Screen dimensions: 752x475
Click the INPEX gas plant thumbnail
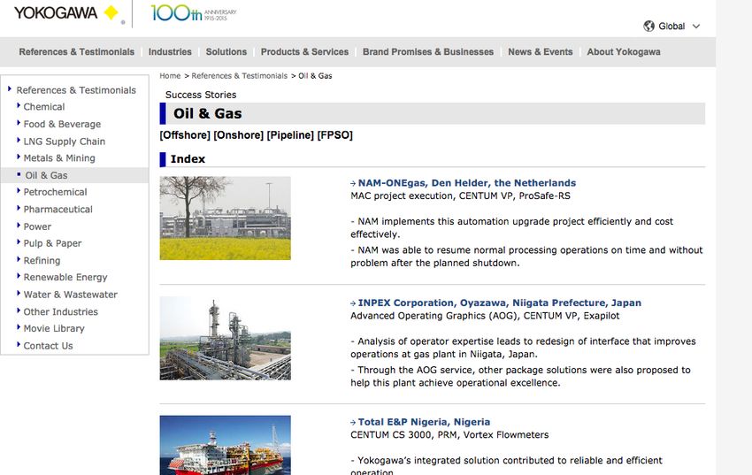pos(225,338)
